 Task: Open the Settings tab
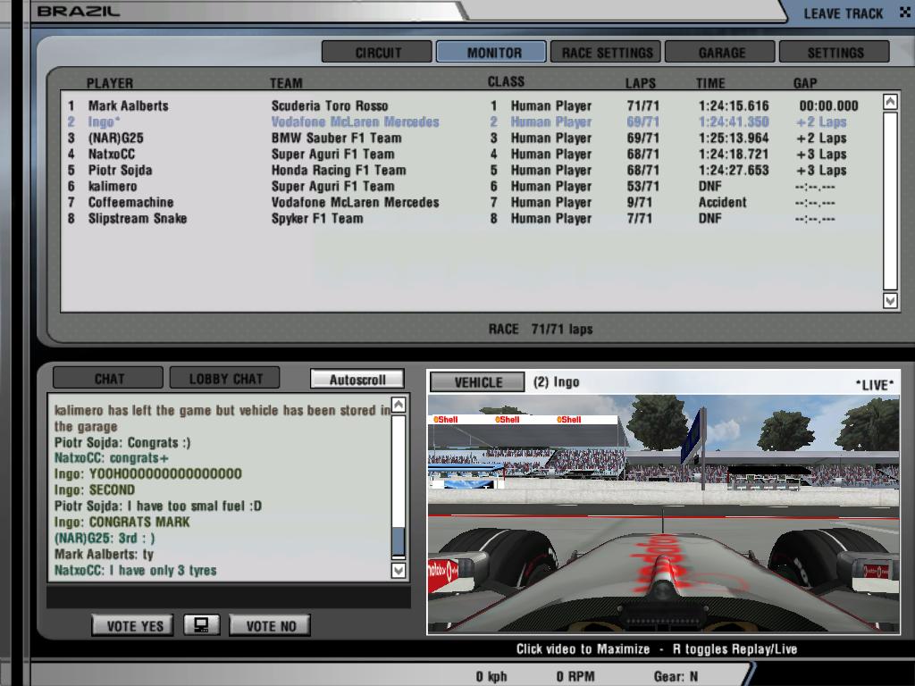835,52
